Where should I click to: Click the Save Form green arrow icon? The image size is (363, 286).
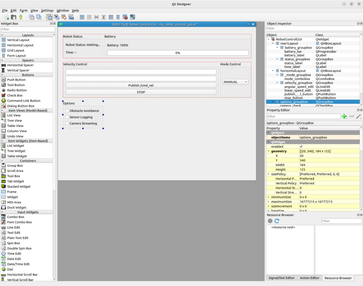click(21, 17)
